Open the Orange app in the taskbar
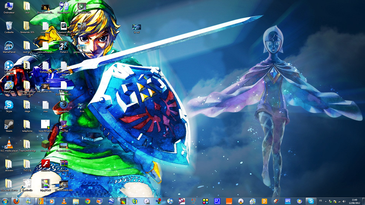Image resolution: width=365 pixels, height=205 pixels. [229, 201]
